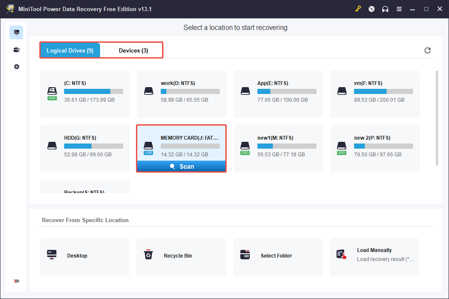
Task: Expand sidebar with double-arrow icon
Action: (17, 281)
